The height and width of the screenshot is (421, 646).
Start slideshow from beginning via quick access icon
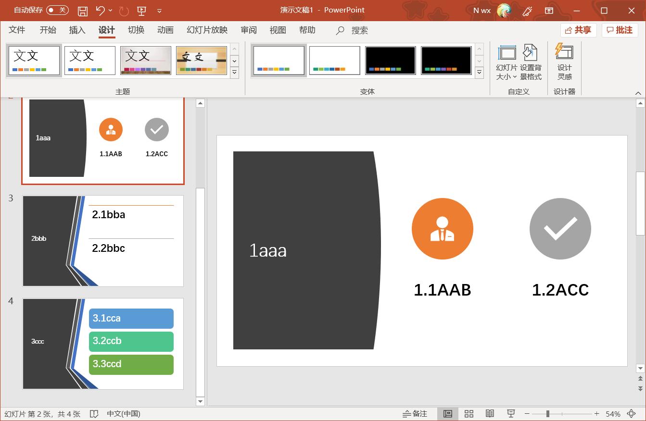[x=141, y=11]
